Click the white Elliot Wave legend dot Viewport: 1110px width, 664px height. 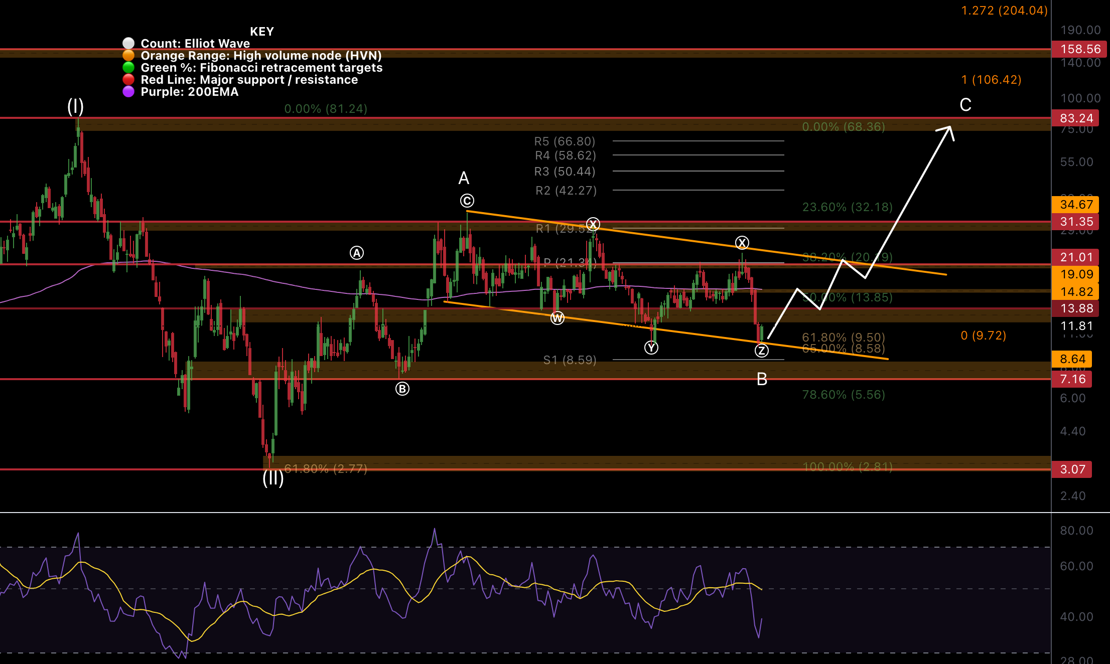pyautogui.click(x=128, y=43)
